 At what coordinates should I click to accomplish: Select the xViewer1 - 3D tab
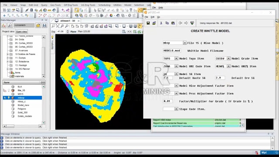point(68,21)
